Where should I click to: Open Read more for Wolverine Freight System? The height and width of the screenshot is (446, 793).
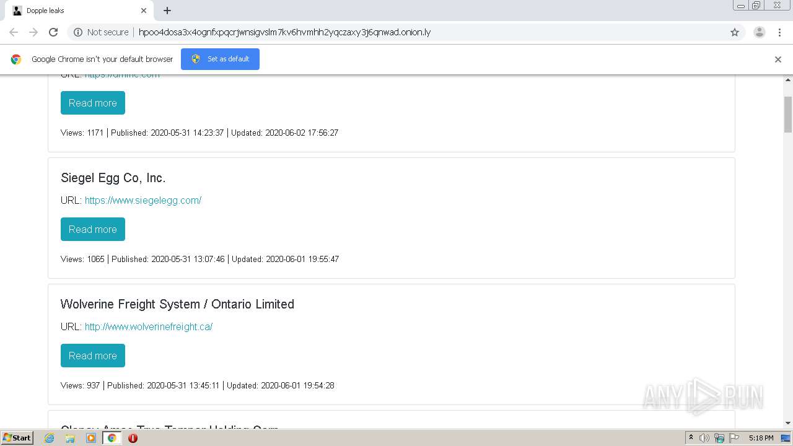93,356
